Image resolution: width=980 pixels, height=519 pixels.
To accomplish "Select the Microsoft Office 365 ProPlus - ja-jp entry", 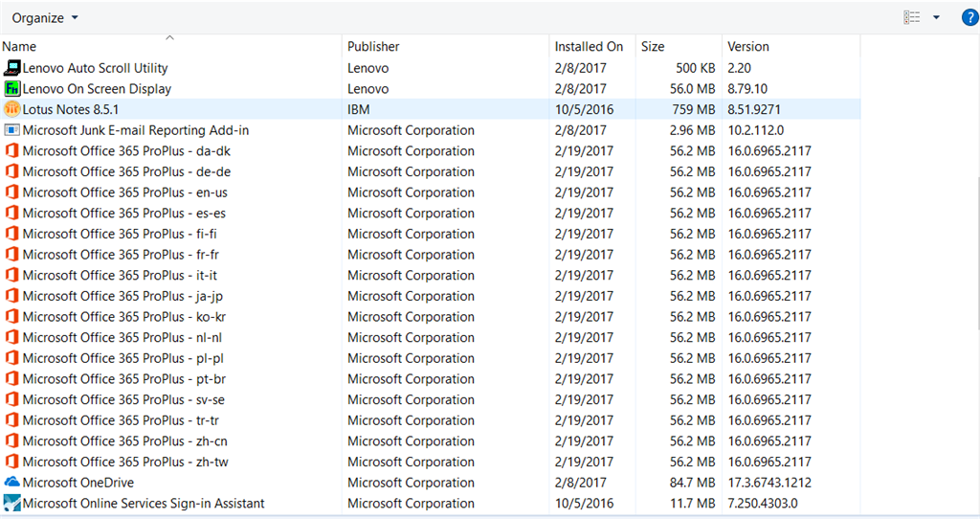I will point(124,296).
